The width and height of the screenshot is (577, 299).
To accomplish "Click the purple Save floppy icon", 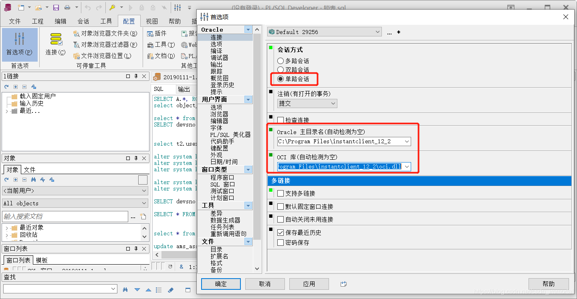I will pos(56,7).
